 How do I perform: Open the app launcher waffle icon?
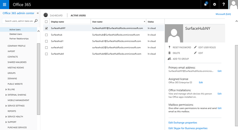[x=4, y=4]
